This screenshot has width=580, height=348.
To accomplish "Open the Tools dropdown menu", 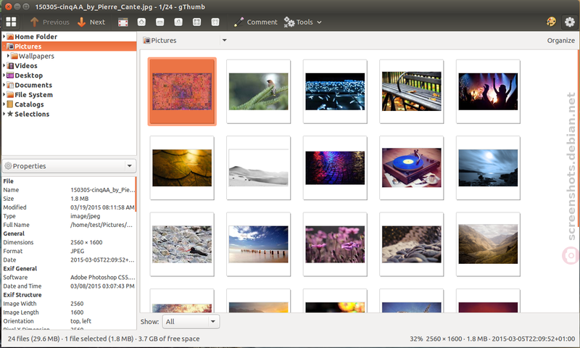I will pos(302,22).
